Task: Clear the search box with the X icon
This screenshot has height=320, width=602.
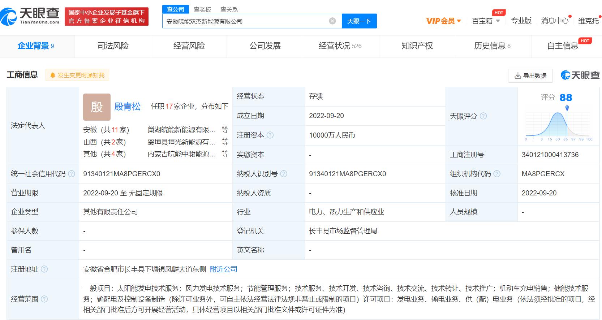Action: tap(332, 21)
